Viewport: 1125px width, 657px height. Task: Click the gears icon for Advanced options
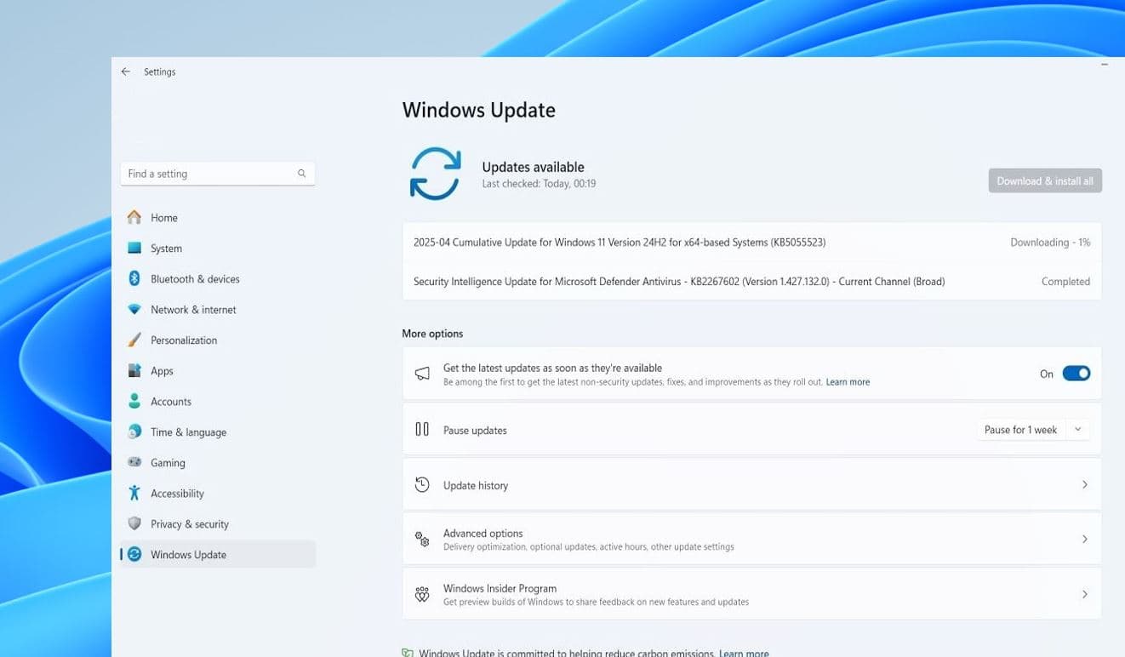pyautogui.click(x=422, y=540)
